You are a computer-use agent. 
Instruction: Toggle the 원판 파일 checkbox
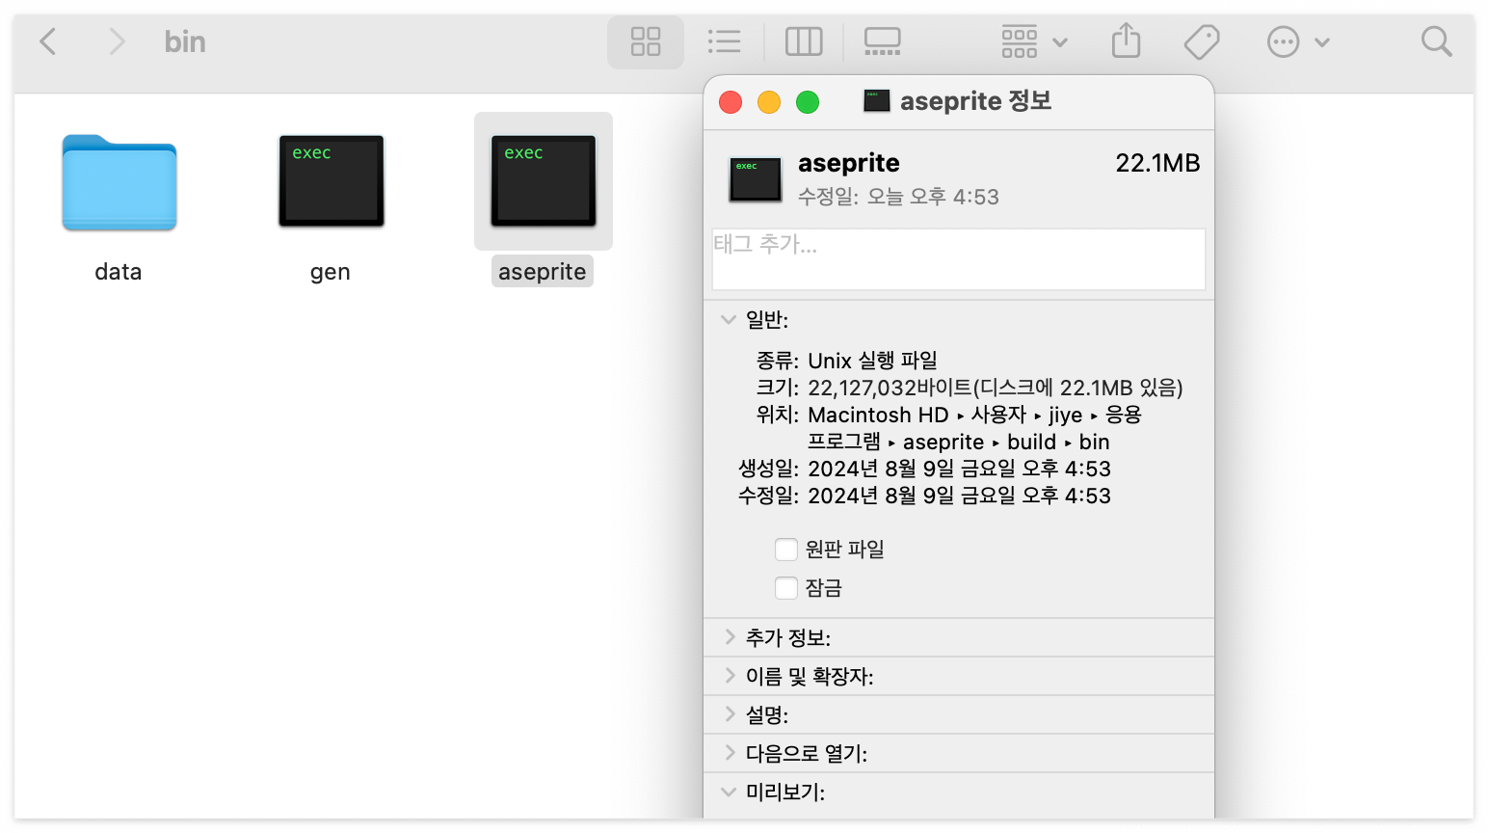click(786, 550)
